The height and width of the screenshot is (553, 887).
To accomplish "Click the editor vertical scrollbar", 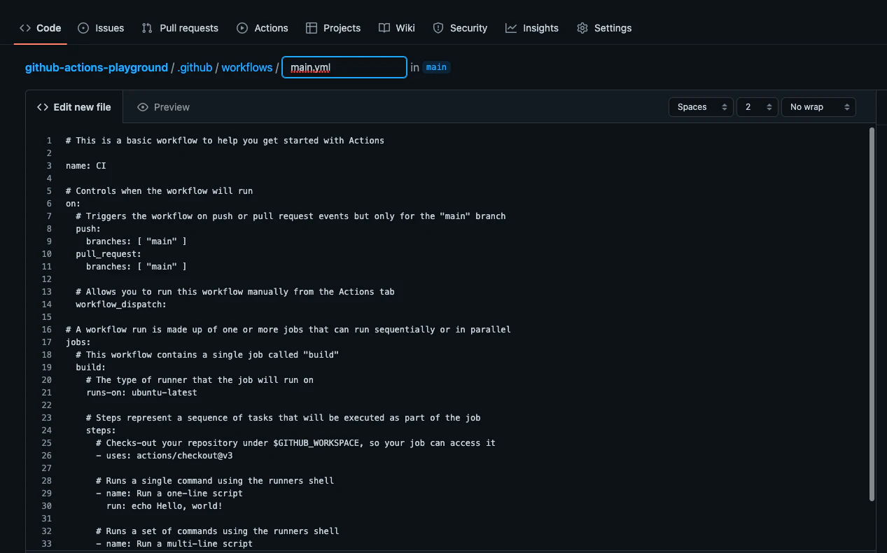I will tap(872, 314).
